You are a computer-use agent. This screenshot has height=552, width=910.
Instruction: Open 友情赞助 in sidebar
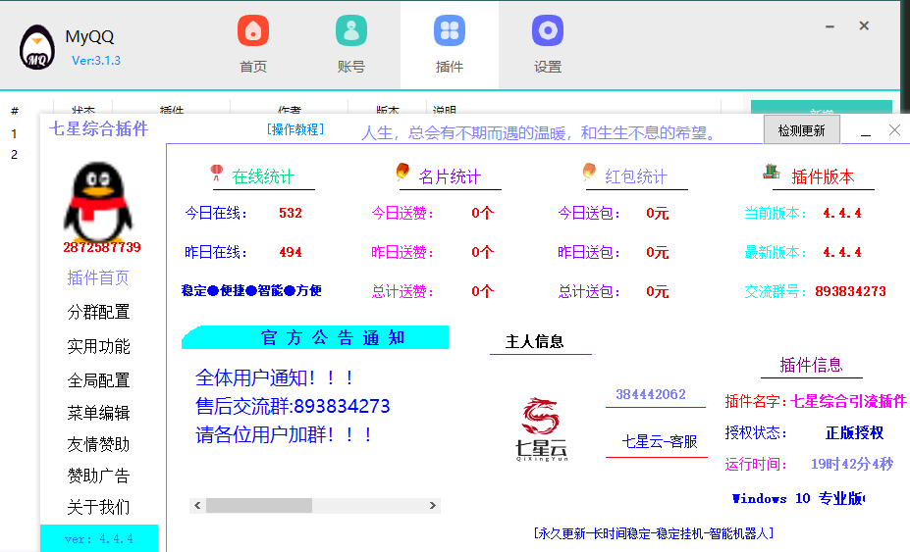[x=98, y=444]
